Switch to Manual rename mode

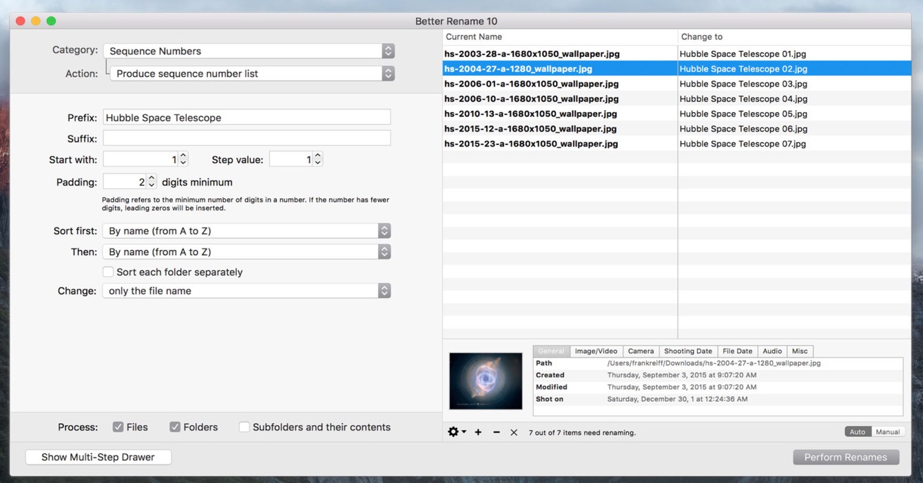pyautogui.click(x=887, y=431)
